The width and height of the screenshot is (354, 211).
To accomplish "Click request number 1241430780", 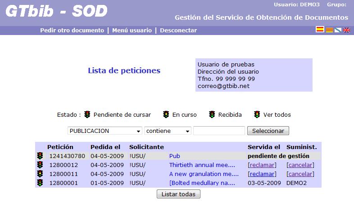I will (x=67, y=156).
